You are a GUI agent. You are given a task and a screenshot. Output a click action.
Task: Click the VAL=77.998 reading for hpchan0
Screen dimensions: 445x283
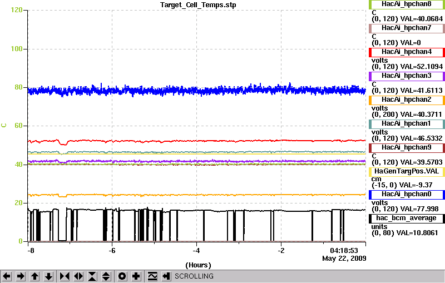(x=419, y=209)
